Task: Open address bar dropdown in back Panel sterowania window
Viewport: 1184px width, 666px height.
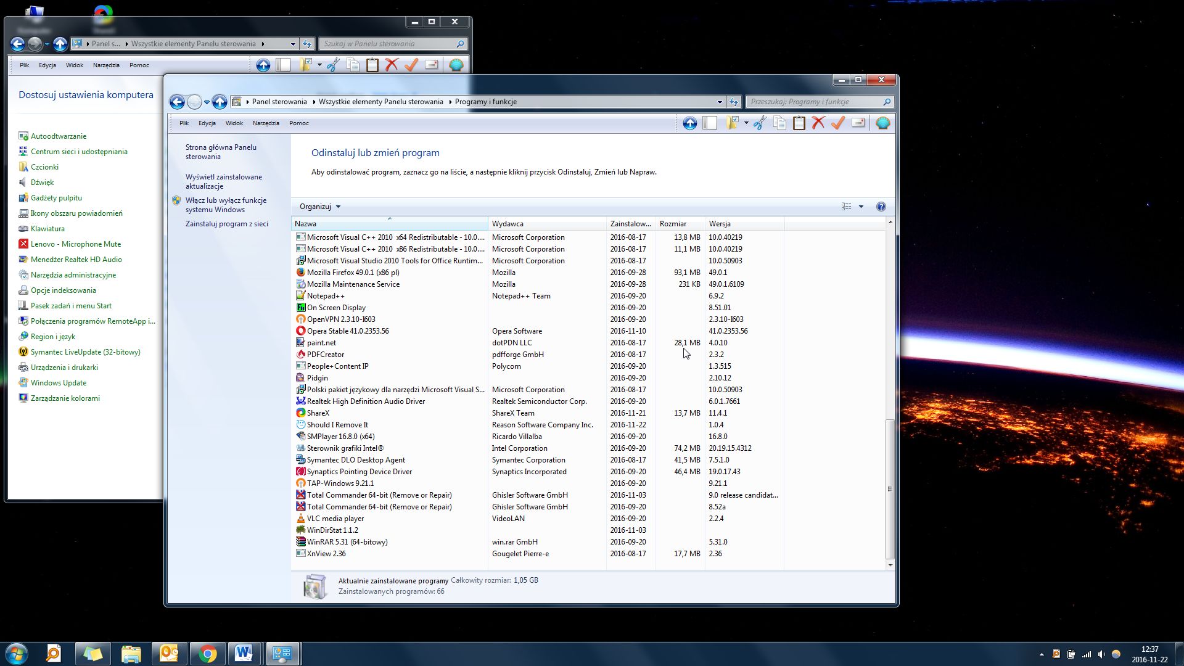Action: coord(293,44)
